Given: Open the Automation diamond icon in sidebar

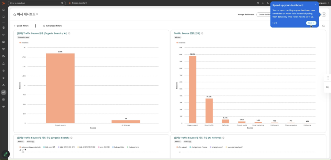Looking at the screenshot, I should tap(3, 78).
